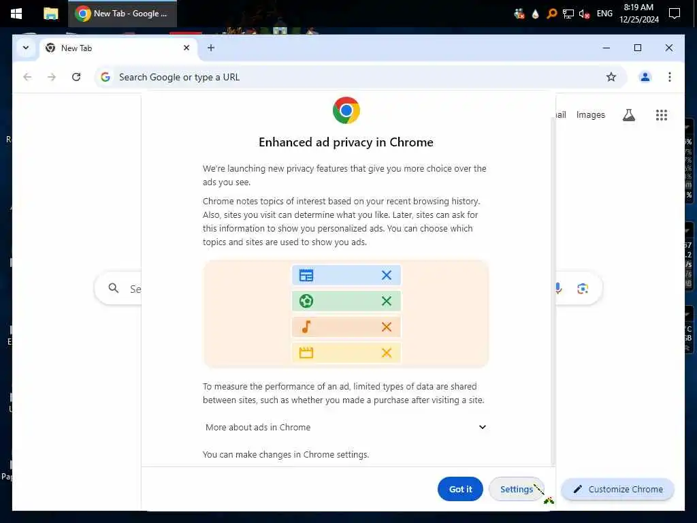The width and height of the screenshot is (697, 523).
Task: Close the New Tab tab
Action: (x=187, y=48)
